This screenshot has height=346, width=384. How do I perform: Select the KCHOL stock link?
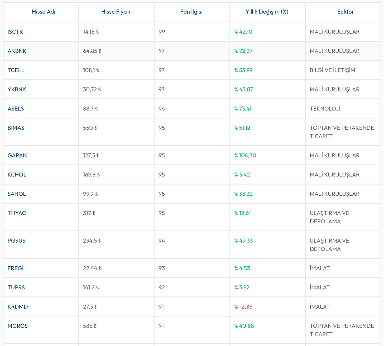17,175
